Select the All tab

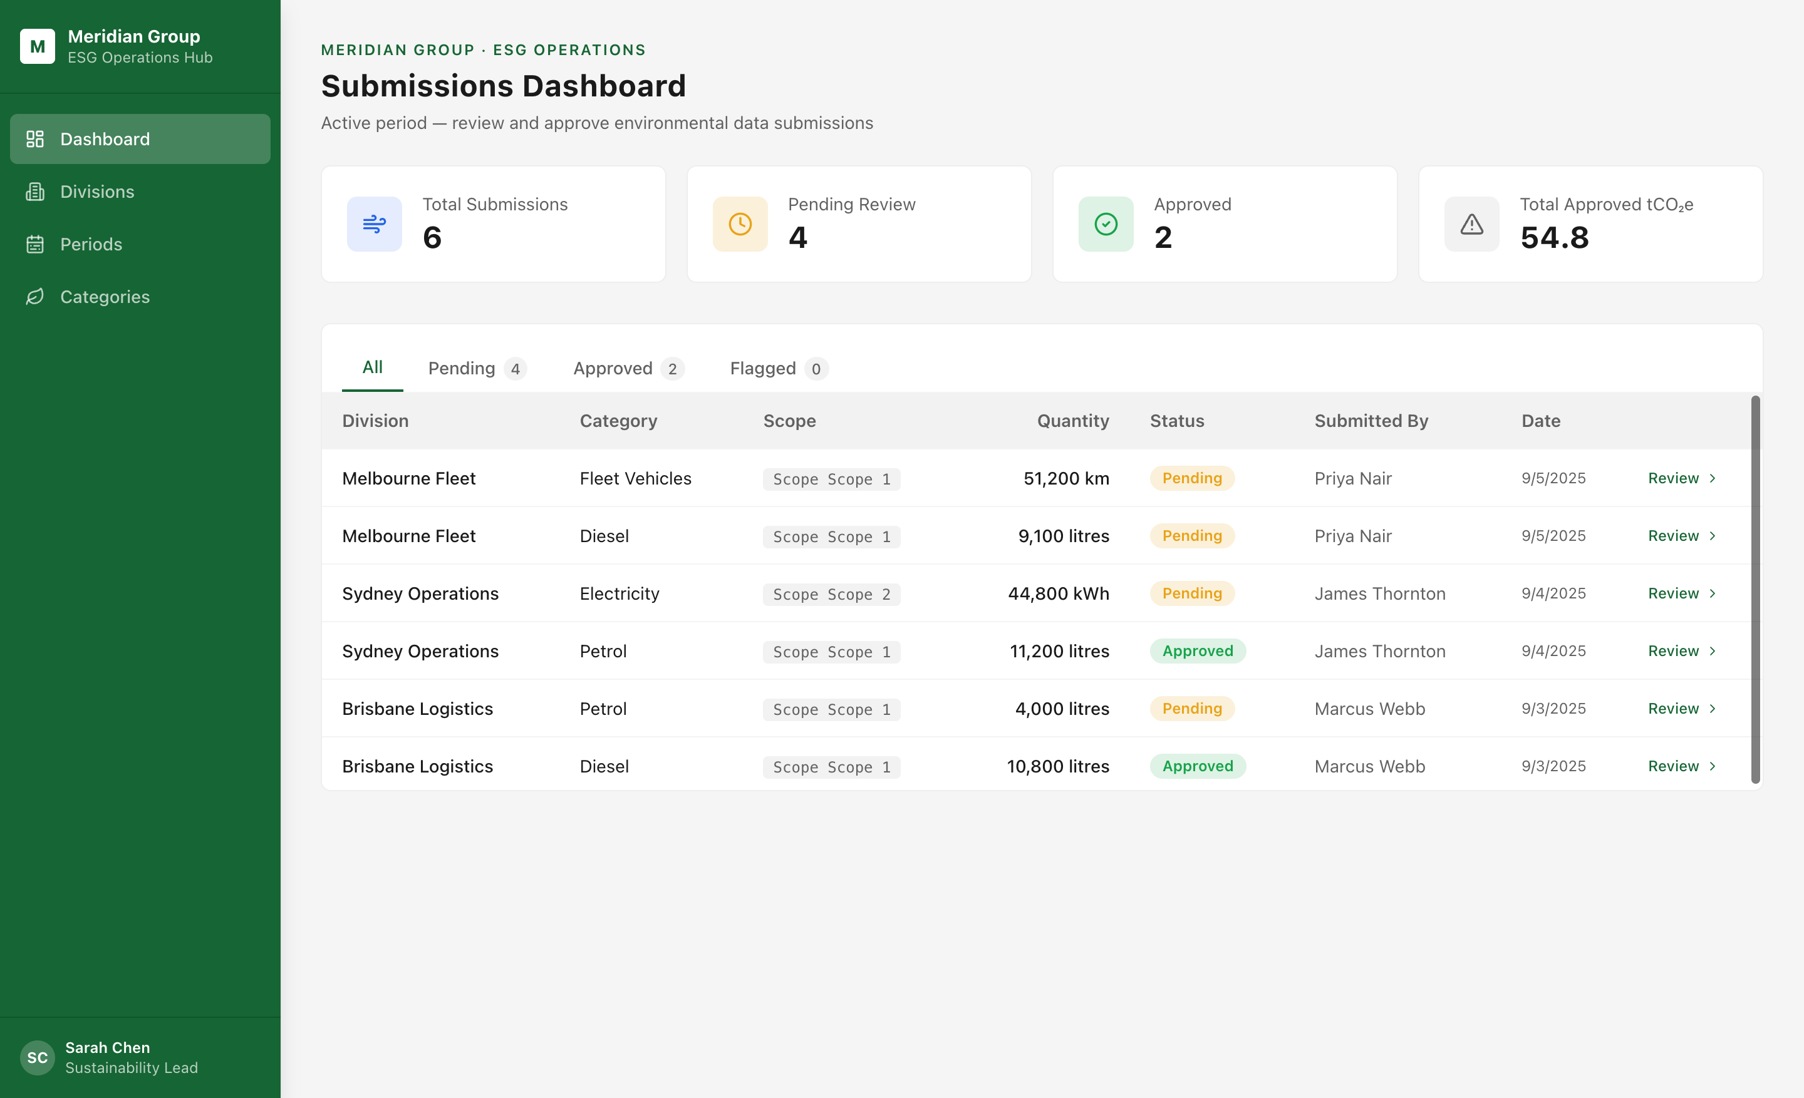click(373, 367)
